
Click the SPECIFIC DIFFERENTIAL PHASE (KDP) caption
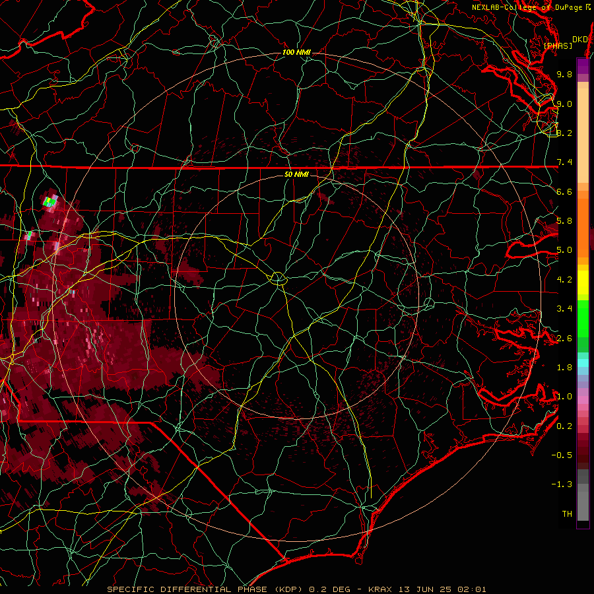[206, 589]
